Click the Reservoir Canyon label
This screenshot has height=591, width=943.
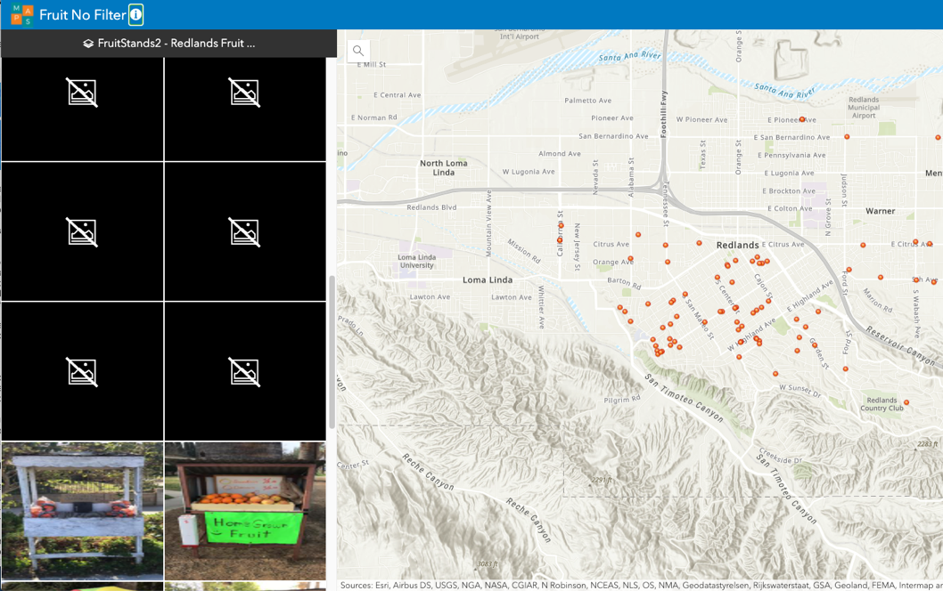click(x=901, y=345)
